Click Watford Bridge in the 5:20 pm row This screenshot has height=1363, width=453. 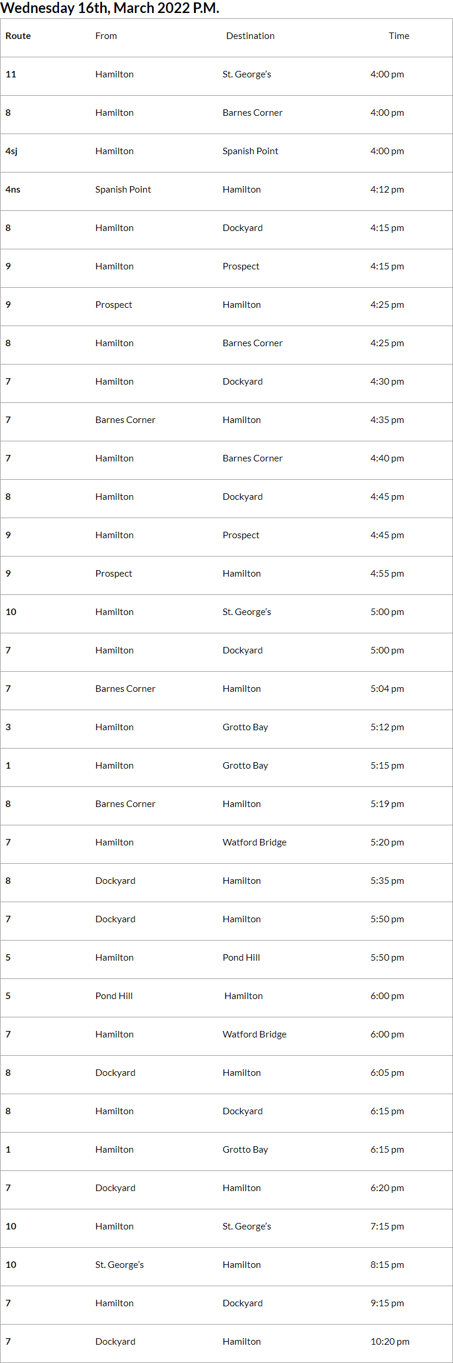(254, 842)
